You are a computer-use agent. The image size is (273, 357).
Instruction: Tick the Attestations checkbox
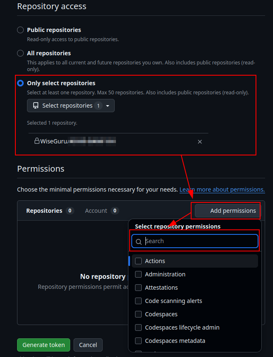point(138,288)
